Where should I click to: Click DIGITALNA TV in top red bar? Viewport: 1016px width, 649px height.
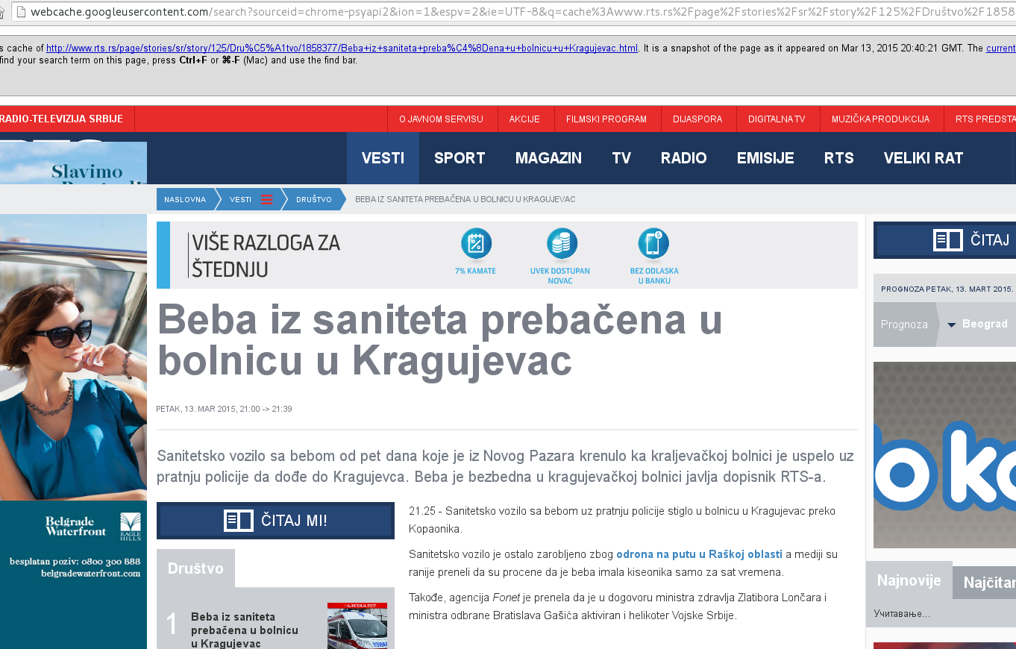click(x=777, y=119)
